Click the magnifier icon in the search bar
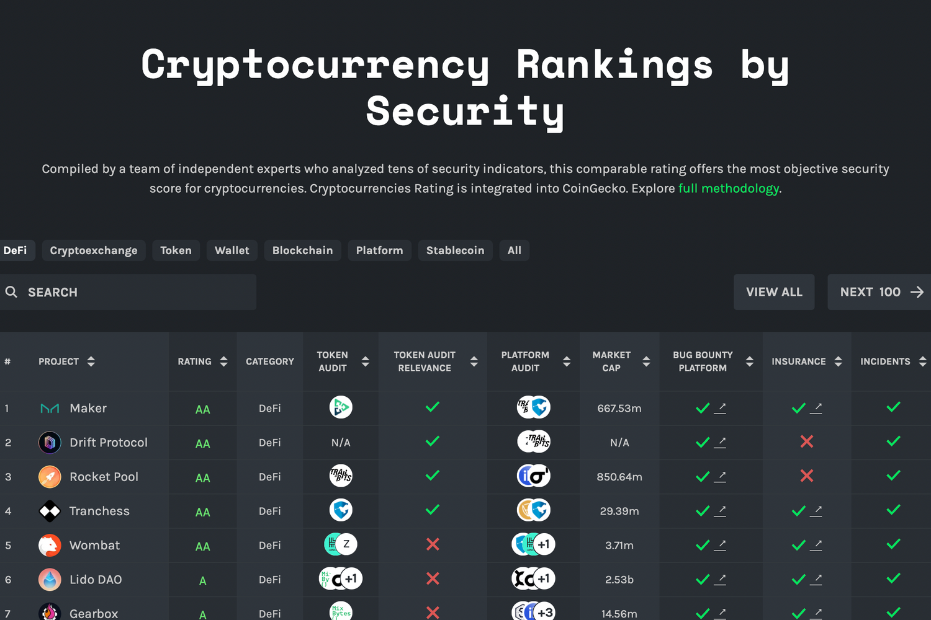The height and width of the screenshot is (620, 931). coord(12,291)
